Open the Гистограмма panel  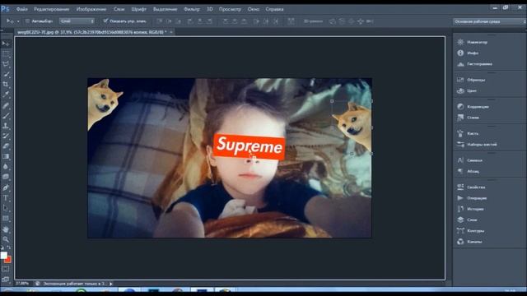click(x=474, y=64)
